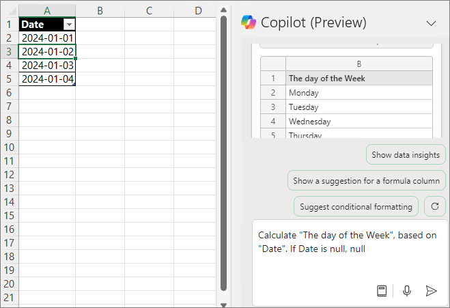Image resolution: width=450 pixels, height=308 pixels.
Task: Select column D header
Action: pyautogui.click(x=198, y=10)
